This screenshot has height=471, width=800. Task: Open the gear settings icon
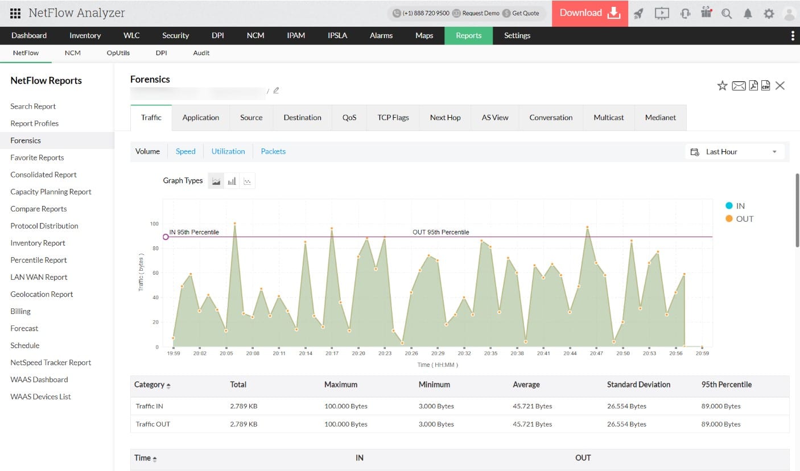point(769,14)
